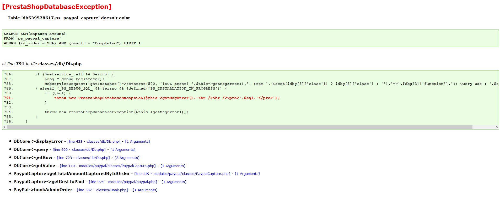Click the "SELECT SUM(capture_amount)" query line
Viewport: 500px width, 200px height.
click(x=35, y=34)
